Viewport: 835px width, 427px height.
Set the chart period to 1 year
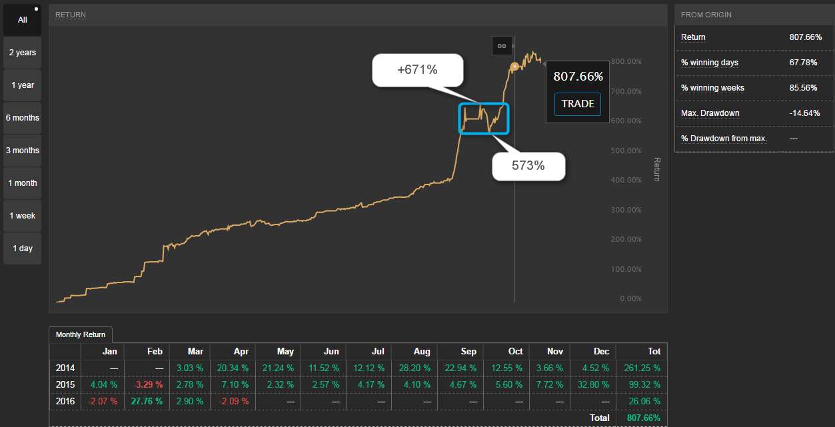tap(23, 85)
